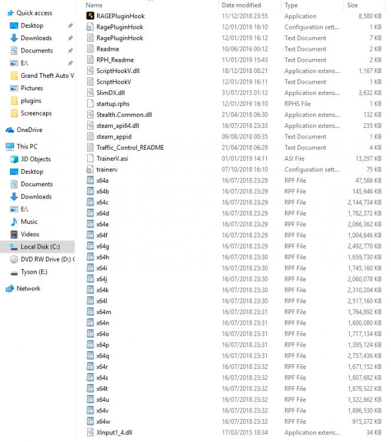The width and height of the screenshot is (391, 442).
Task: Click the pin icon next to Documents
Action: click(70, 51)
